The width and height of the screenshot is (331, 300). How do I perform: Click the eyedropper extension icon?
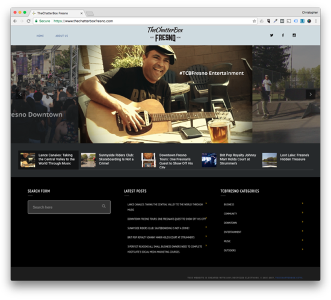pos(275,21)
